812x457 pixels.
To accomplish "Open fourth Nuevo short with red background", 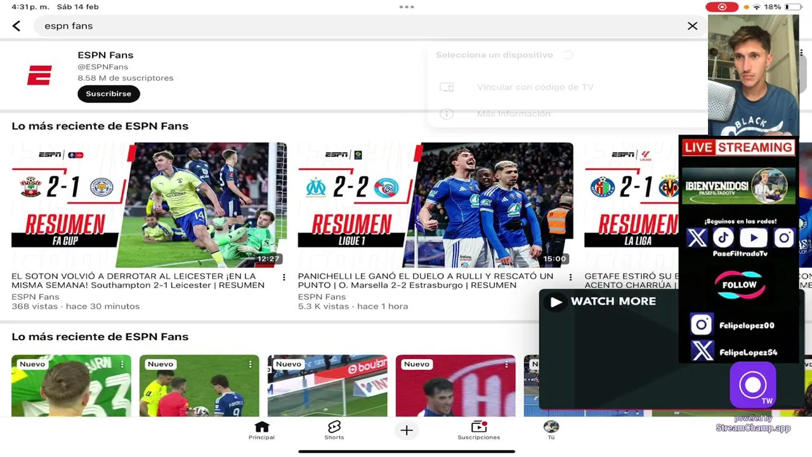I will coord(455,386).
